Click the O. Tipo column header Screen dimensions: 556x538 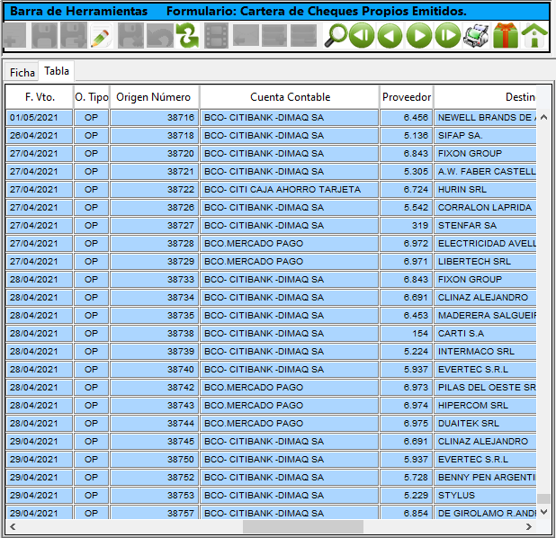pos(92,97)
